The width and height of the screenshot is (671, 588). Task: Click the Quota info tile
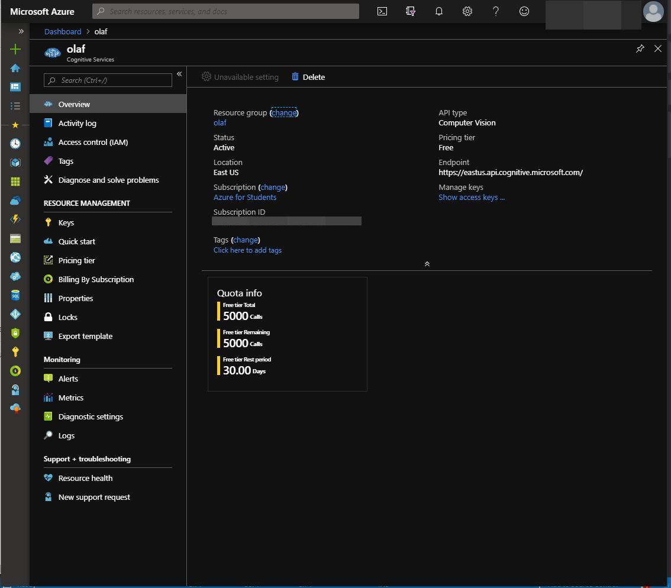(x=287, y=334)
